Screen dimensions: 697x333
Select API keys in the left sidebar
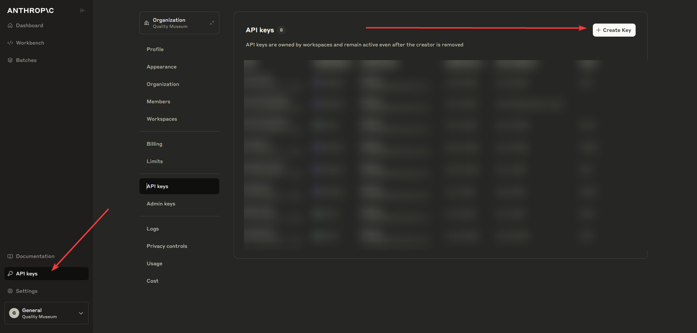[46, 274]
